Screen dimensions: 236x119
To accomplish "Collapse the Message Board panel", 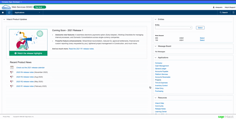I will (x=156, y=46).
